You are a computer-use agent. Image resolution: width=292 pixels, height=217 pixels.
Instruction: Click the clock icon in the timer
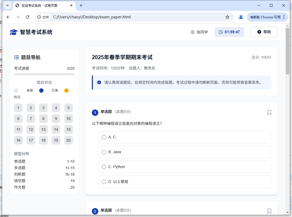coord(220,32)
